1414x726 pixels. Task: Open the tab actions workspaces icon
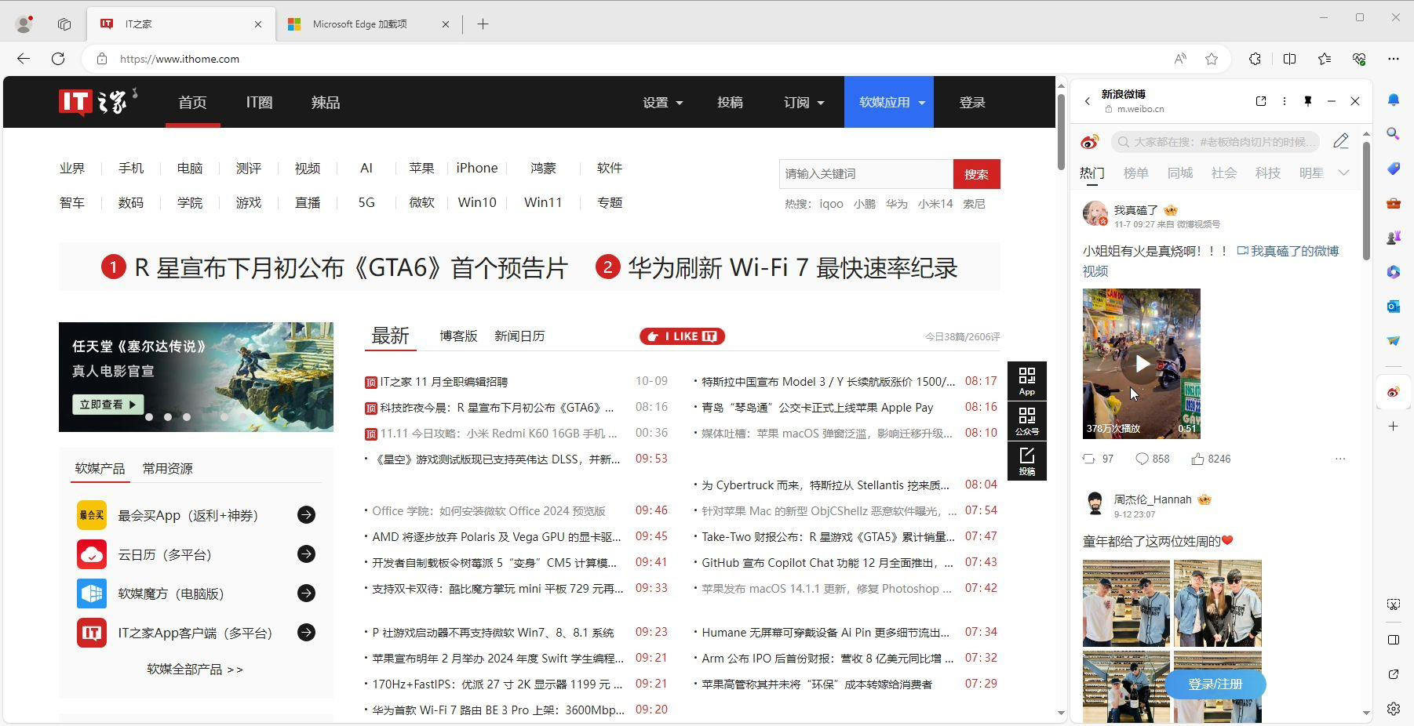[64, 24]
